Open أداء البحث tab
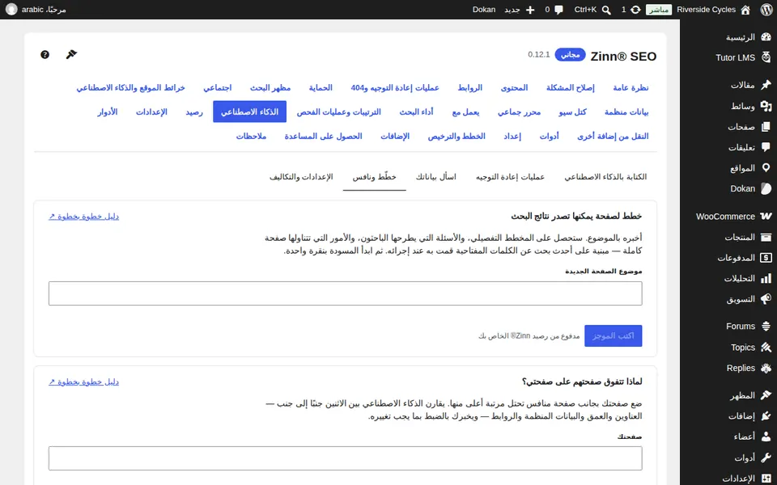The width and height of the screenshot is (777, 485). [416, 112]
